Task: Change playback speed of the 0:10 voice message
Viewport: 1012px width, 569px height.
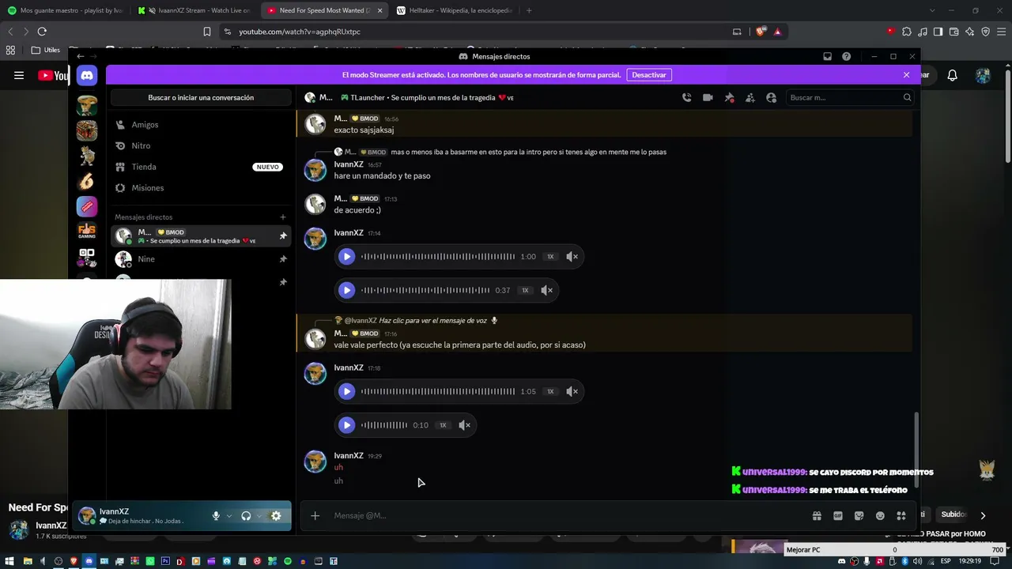Action: [443, 425]
